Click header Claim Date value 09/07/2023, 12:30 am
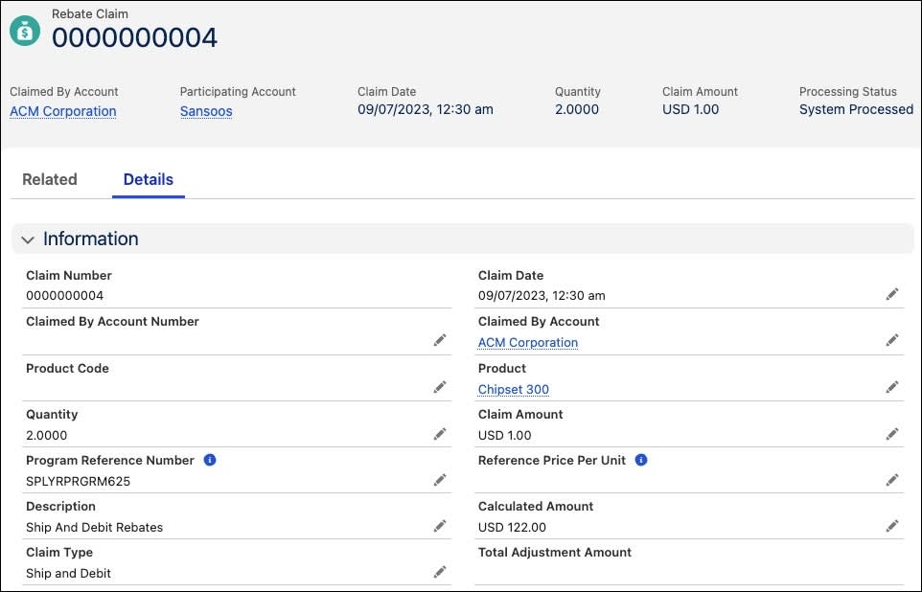Viewport: 922px width, 592px height. pyautogui.click(x=426, y=109)
